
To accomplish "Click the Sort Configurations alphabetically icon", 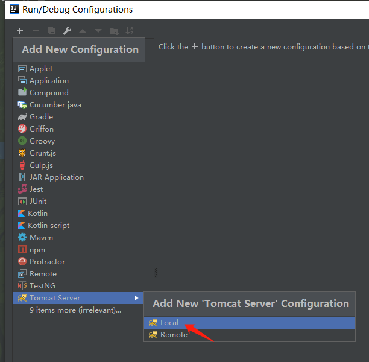I will point(130,31).
